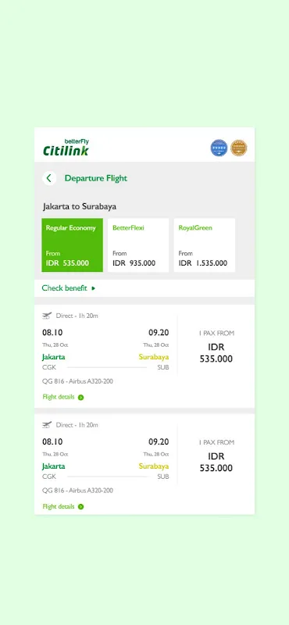This screenshot has width=289, height=625.
Task: Tap the blue round award badge
Action: (x=219, y=148)
